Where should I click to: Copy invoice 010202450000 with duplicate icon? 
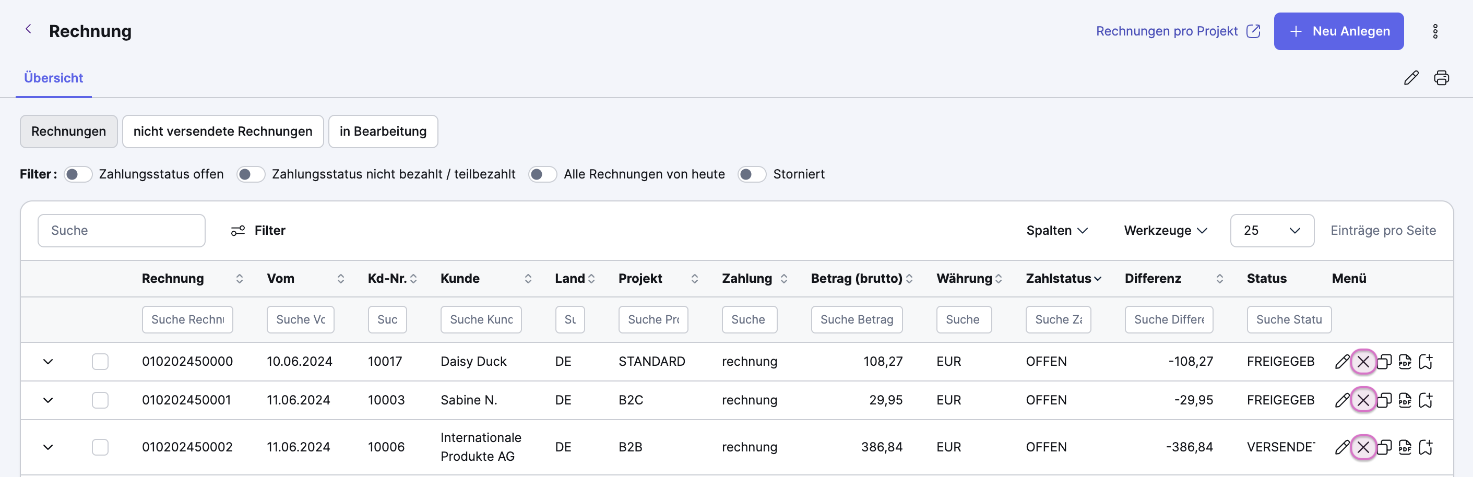point(1384,362)
